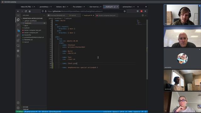Open the Run and Debug view

(x=18, y=35)
